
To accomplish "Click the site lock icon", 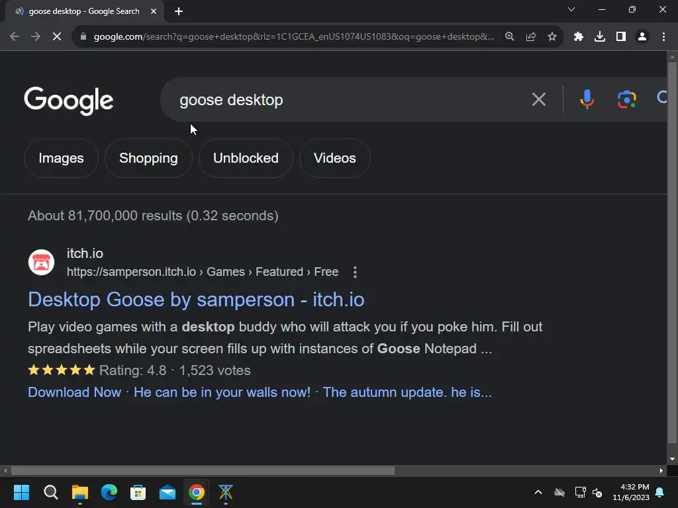I will (x=83, y=37).
